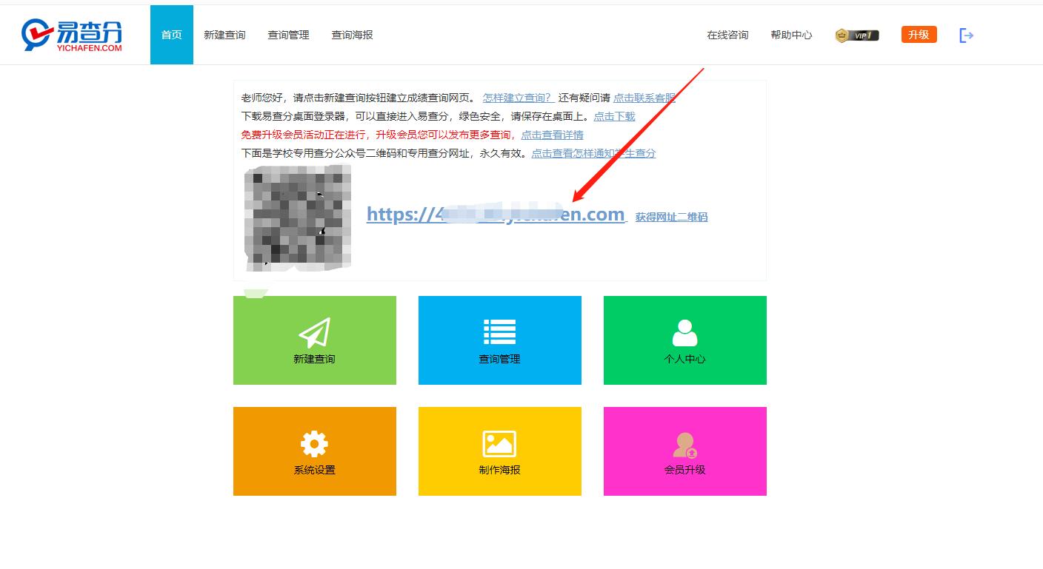Click the school QR code image

298,218
